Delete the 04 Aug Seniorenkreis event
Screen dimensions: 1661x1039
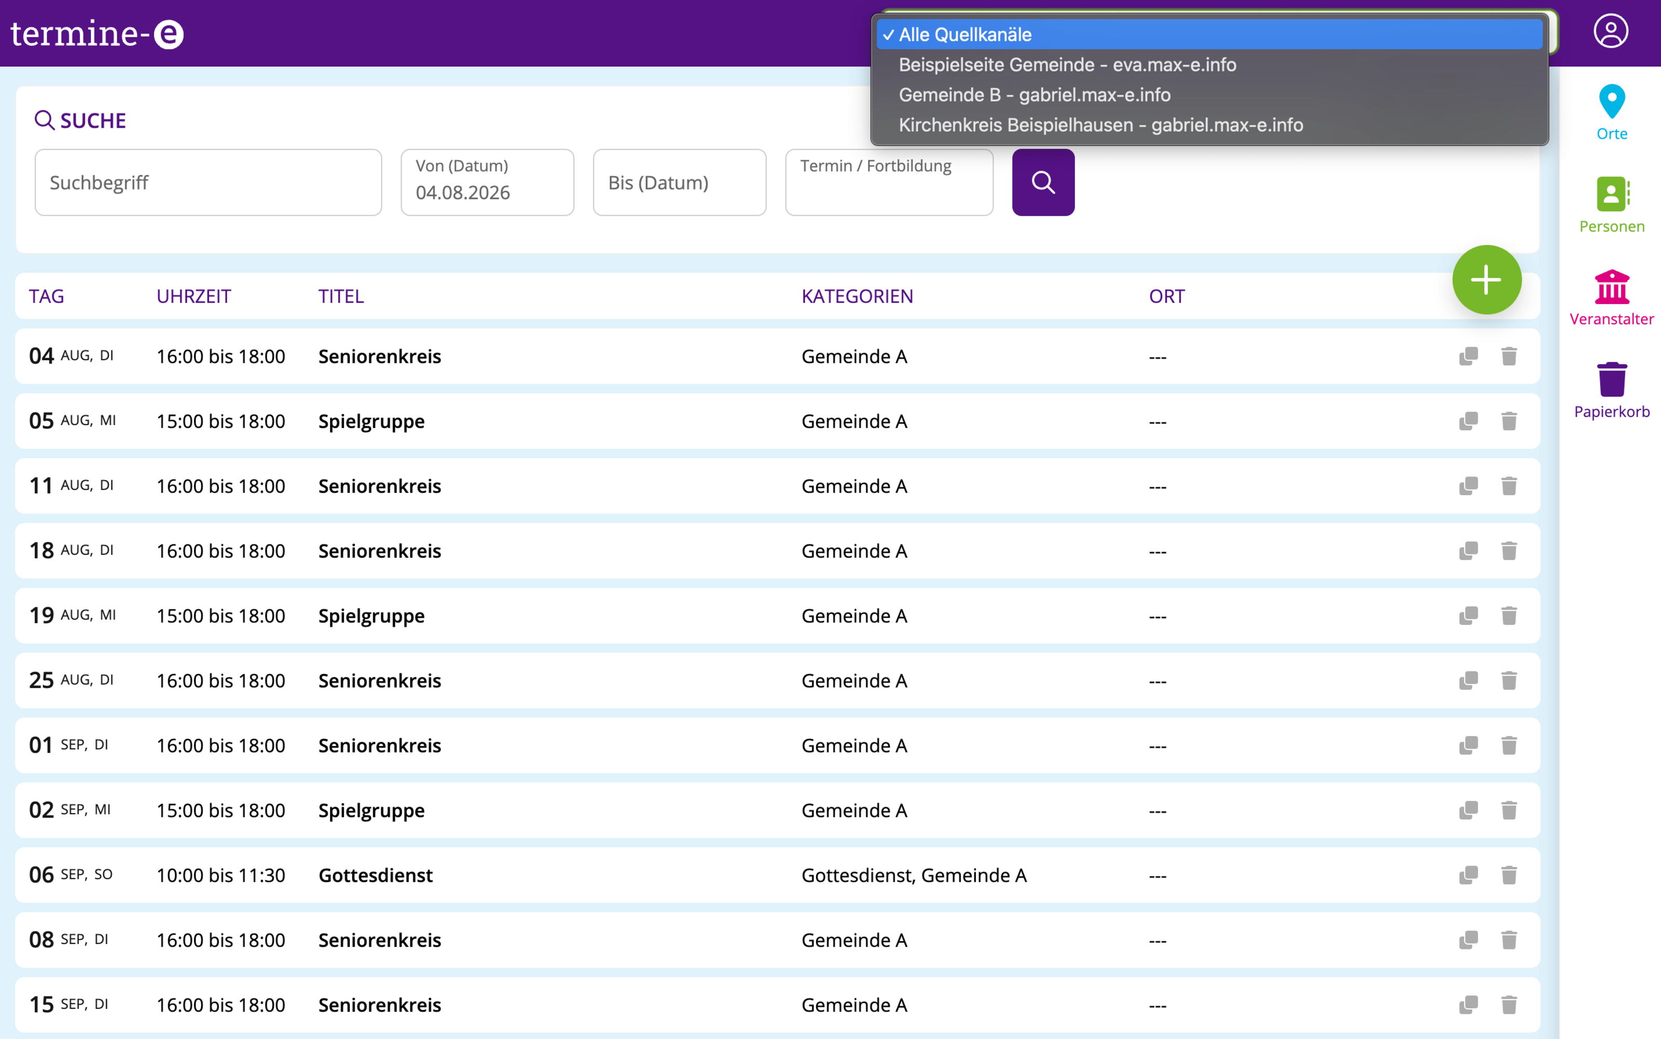1509,356
